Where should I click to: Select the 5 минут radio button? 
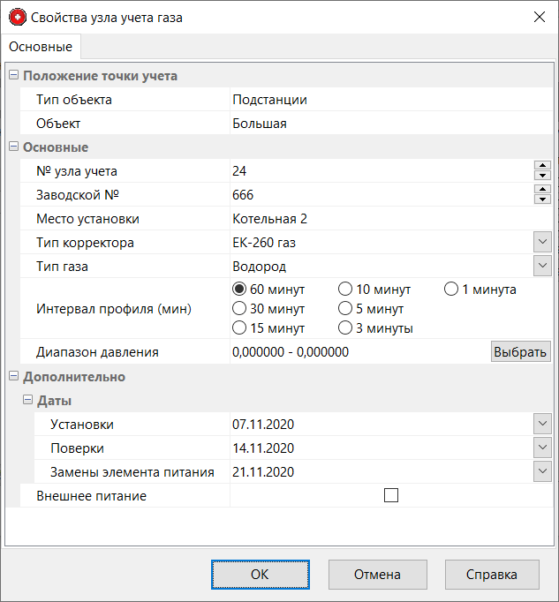[x=344, y=309]
